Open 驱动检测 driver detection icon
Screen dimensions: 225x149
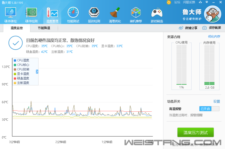click(94, 14)
